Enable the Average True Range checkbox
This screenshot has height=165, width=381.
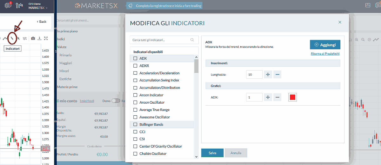(x=135, y=110)
